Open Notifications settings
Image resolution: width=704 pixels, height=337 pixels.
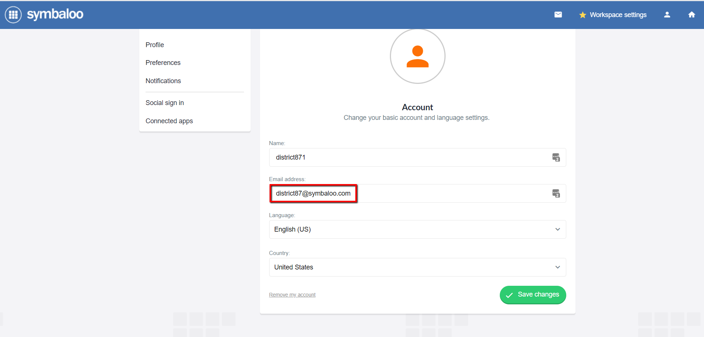163,81
